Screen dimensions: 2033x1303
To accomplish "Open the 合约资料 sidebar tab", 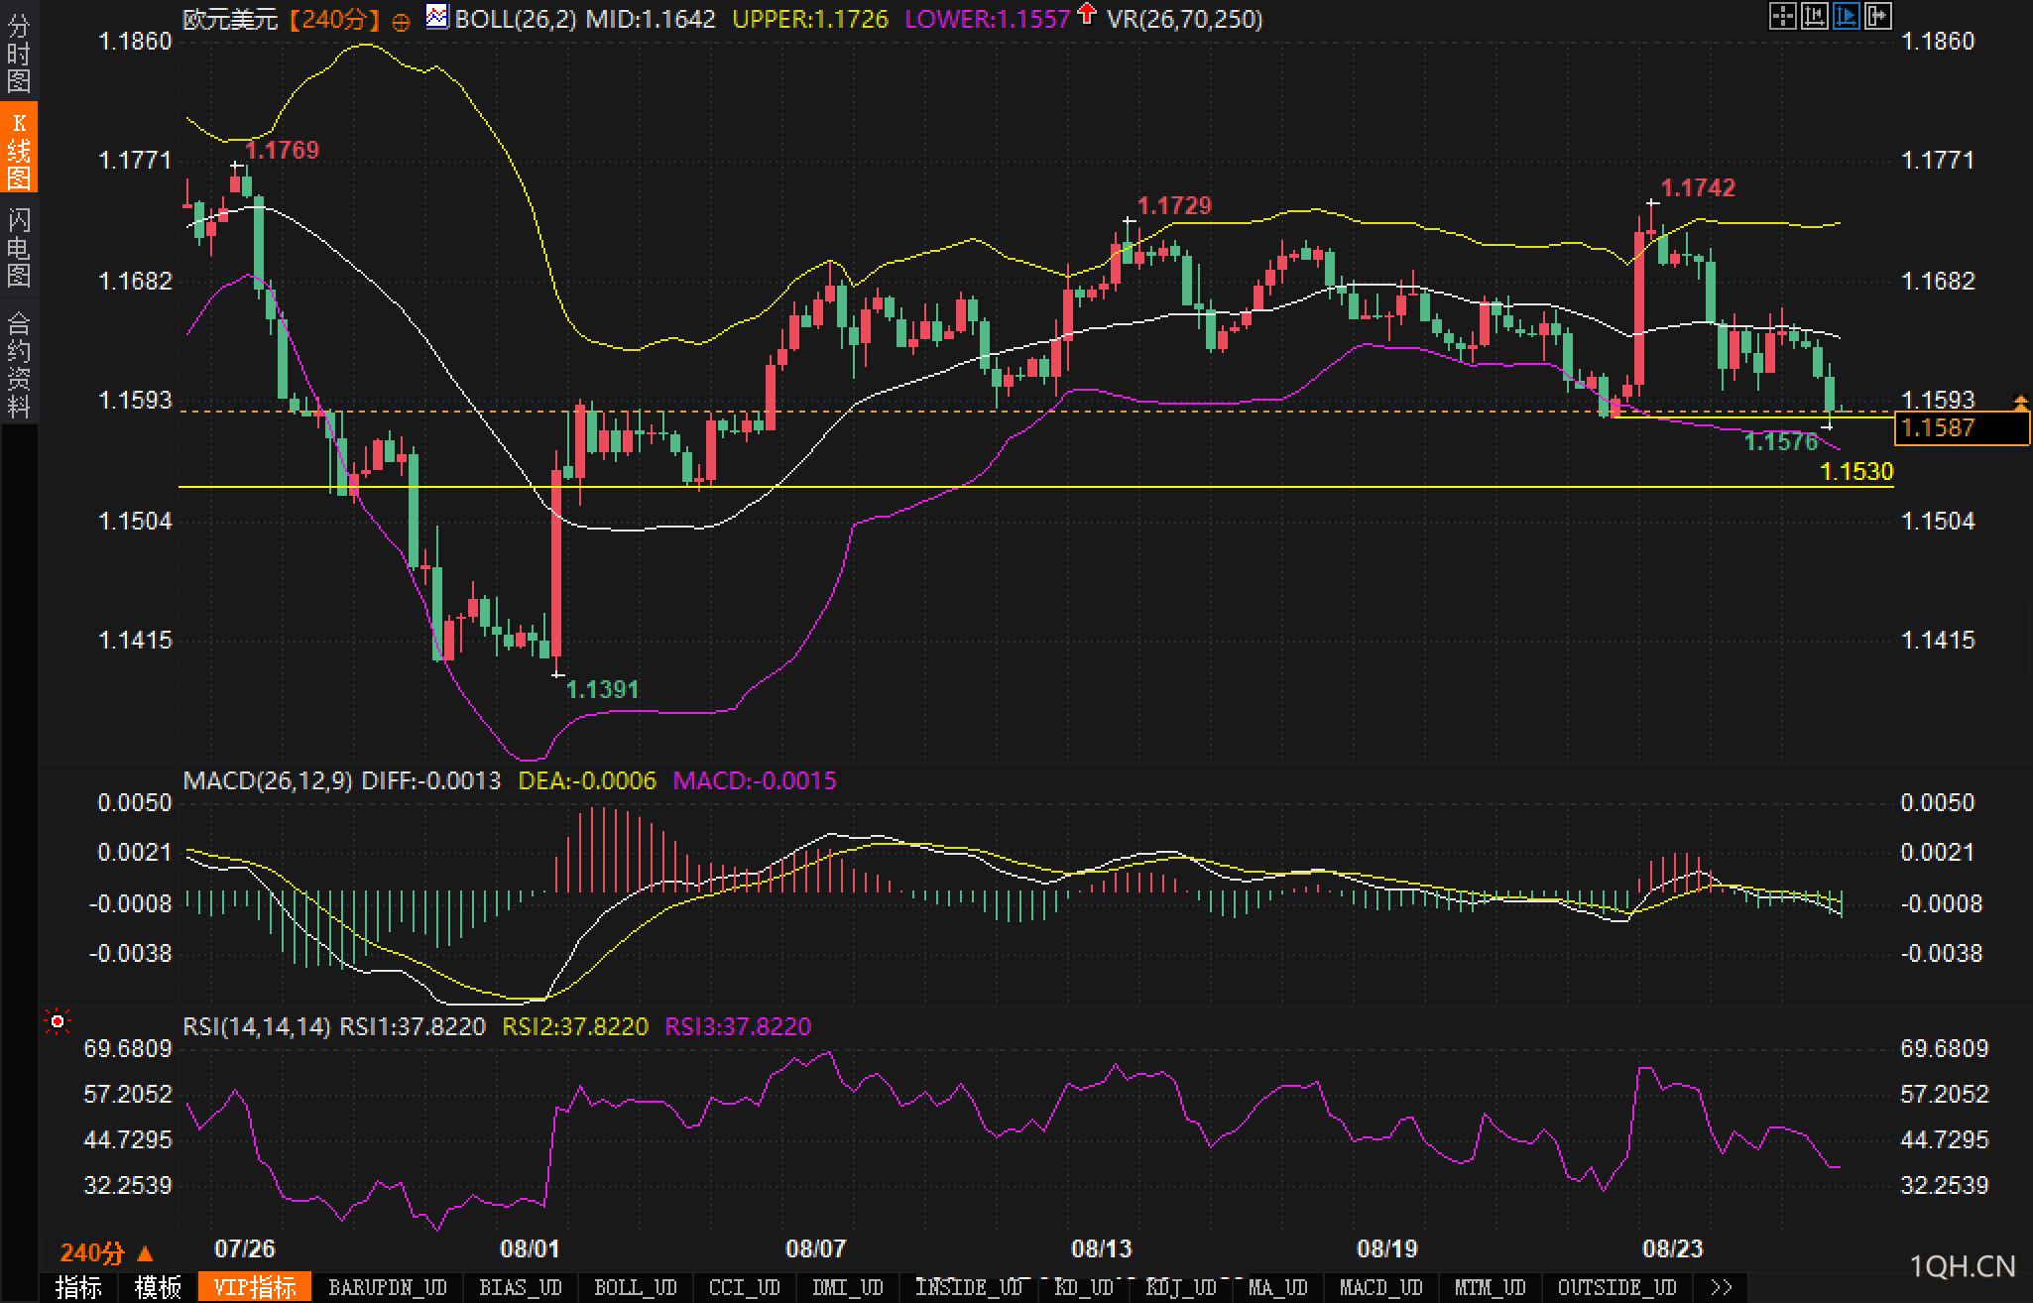I will tap(19, 364).
